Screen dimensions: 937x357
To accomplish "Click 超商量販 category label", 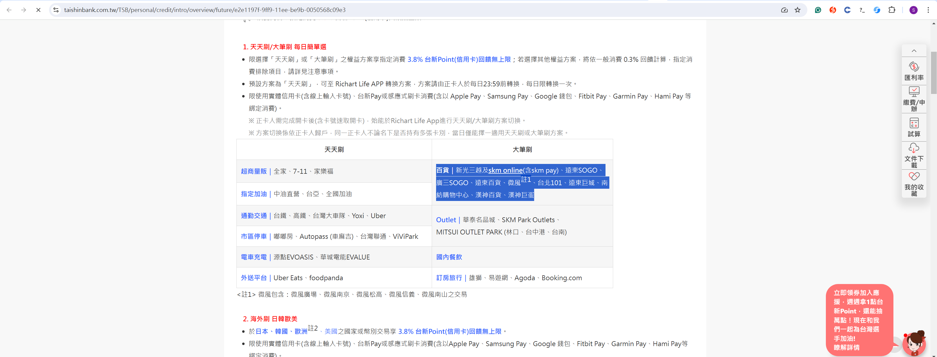I will [254, 171].
